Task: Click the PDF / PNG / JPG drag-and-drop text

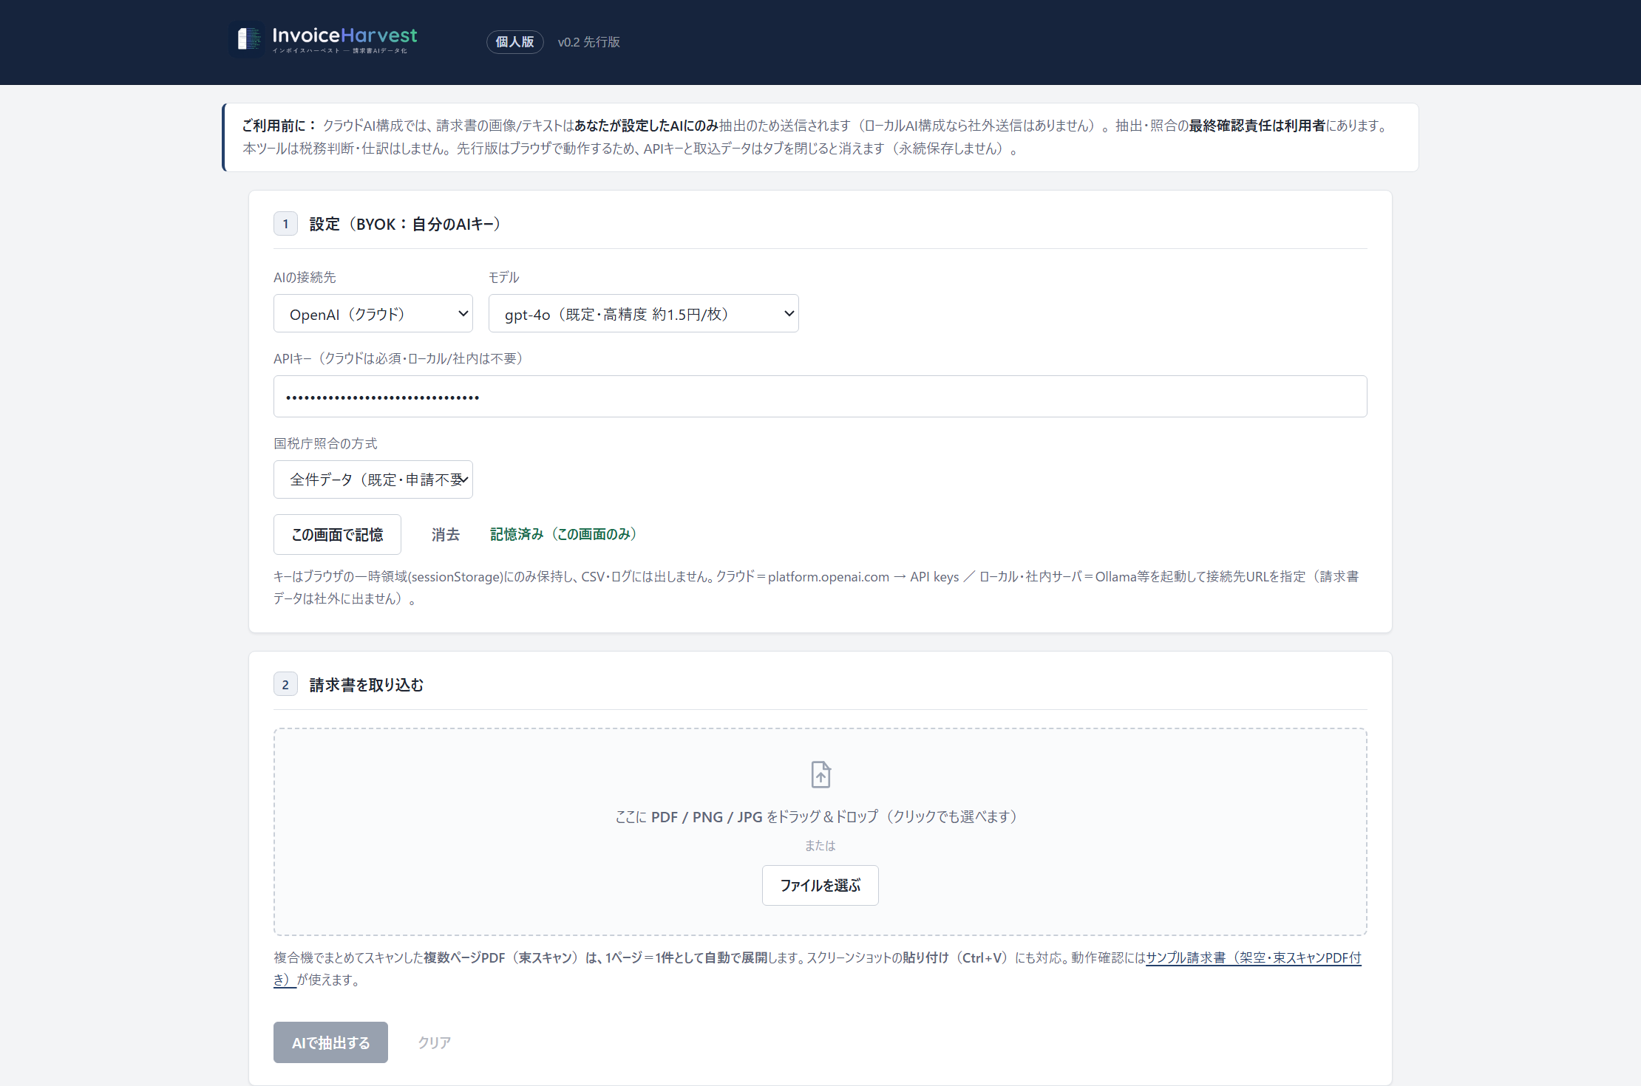Action: pyautogui.click(x=820, y=816)
